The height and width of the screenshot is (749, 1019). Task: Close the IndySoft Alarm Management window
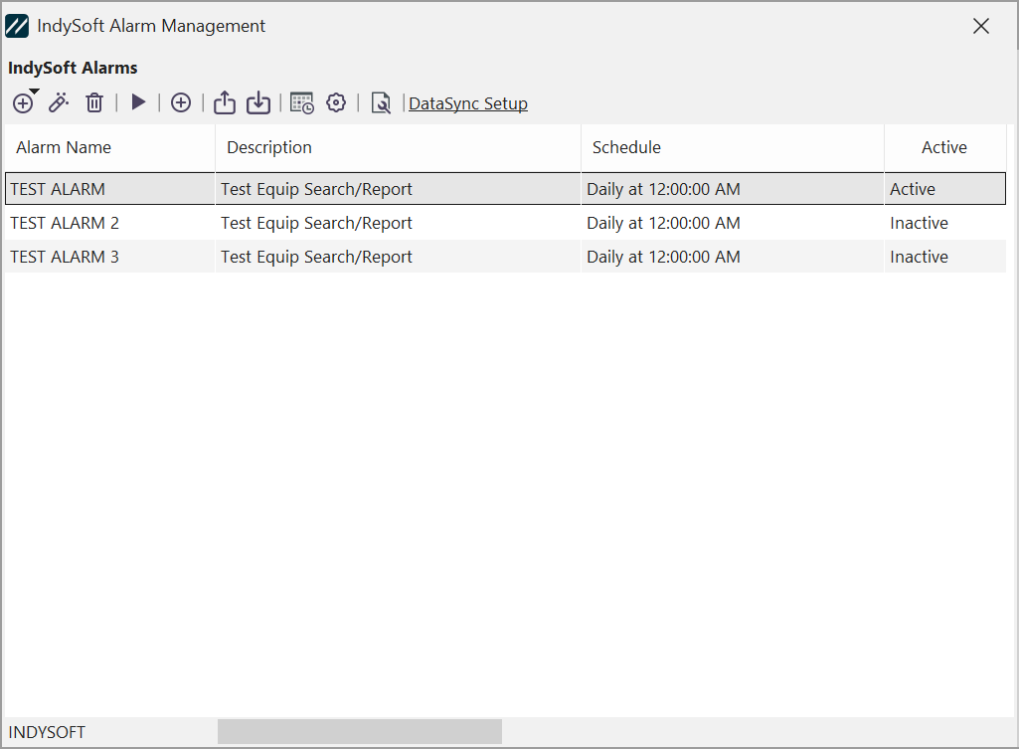(x=981, y=27)
